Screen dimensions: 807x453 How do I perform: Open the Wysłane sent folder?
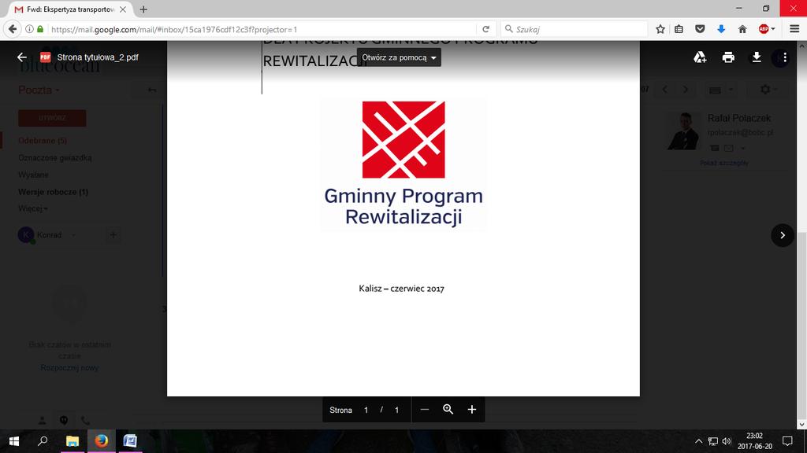[x=33, y=175]
